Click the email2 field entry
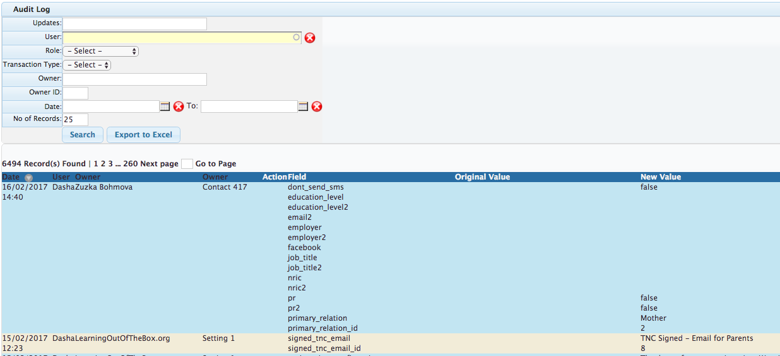Screen dimensions: 780x356 (301, 217)
